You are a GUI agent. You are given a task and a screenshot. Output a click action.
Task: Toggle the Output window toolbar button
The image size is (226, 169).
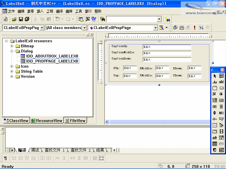tap(88, 19)
